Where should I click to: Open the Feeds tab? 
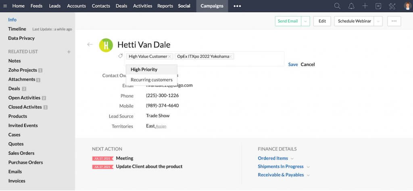(36, 6)
